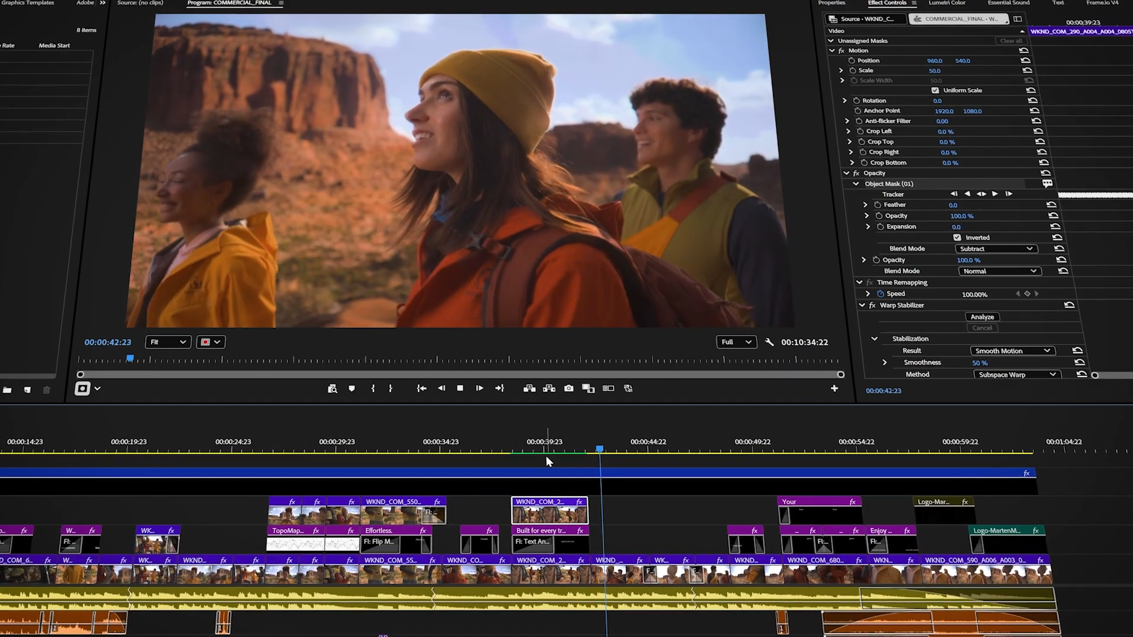This screenshot has width=1133, height=637.
Task: Click the Smoothness 50 % value
Action: [980, 363]
